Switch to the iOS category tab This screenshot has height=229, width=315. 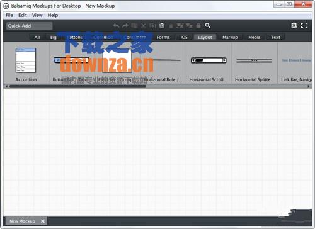coord(184,37)
